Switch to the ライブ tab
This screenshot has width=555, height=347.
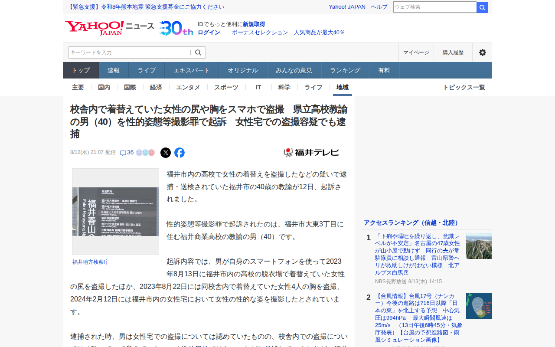(147, 70)
